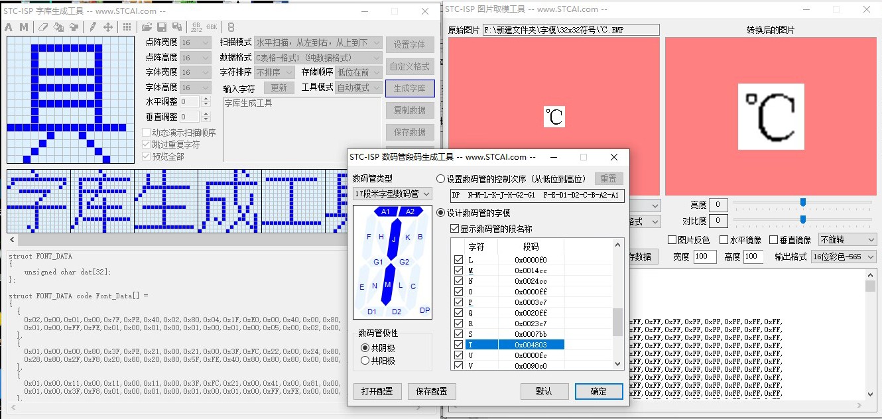Enable 水平镜像 in the image tool window
Viewport: 882px width, 419px height.
pos(725,240)
